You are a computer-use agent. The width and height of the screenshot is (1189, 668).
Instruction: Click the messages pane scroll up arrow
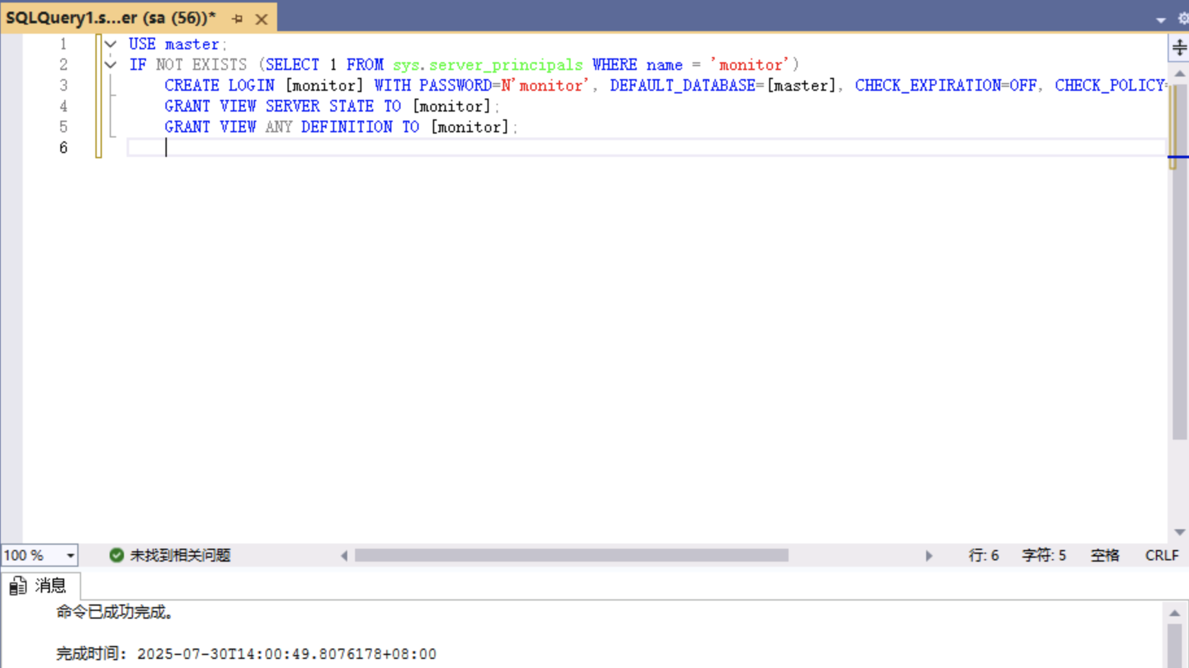coord(1174,614)
